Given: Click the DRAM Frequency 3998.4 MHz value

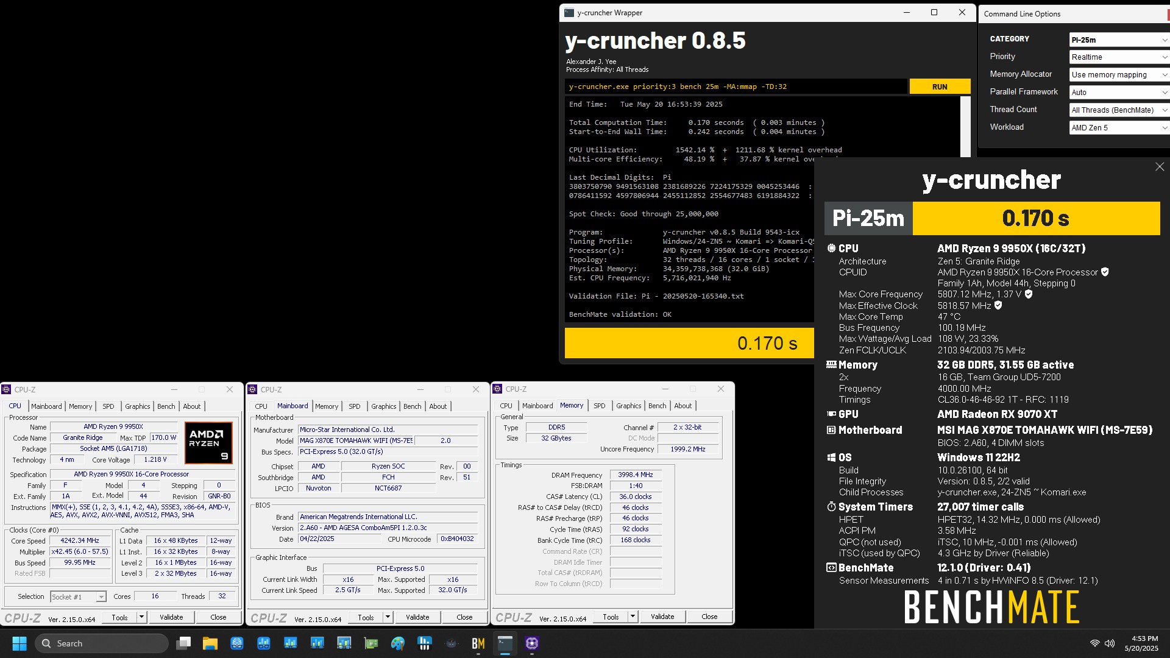Looking at the screenshot, I should (x=636, y=475).
